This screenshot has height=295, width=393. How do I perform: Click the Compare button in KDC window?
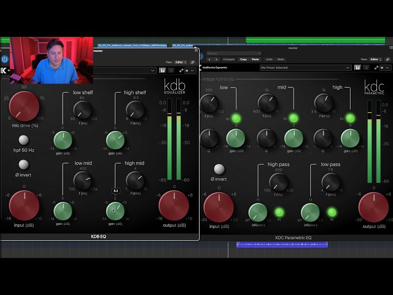[x=229, y=60]
